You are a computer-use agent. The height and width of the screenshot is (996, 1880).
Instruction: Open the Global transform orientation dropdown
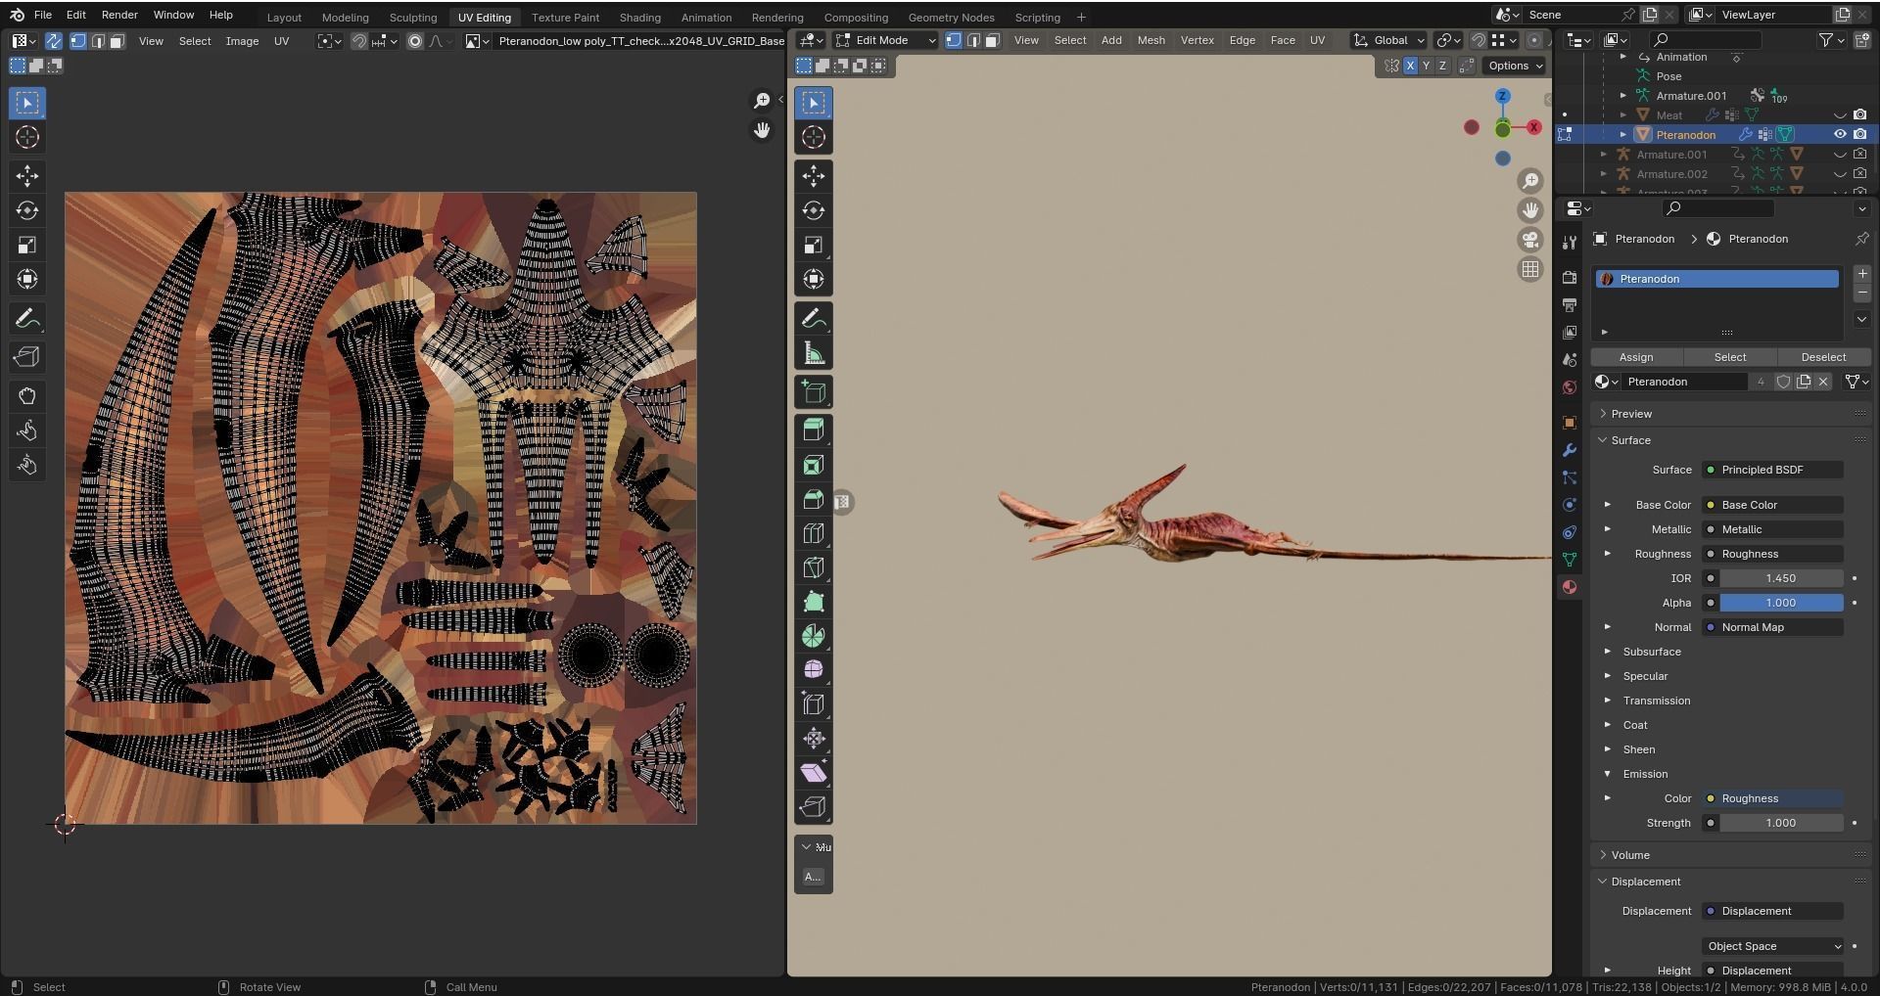click(1388, 40)
